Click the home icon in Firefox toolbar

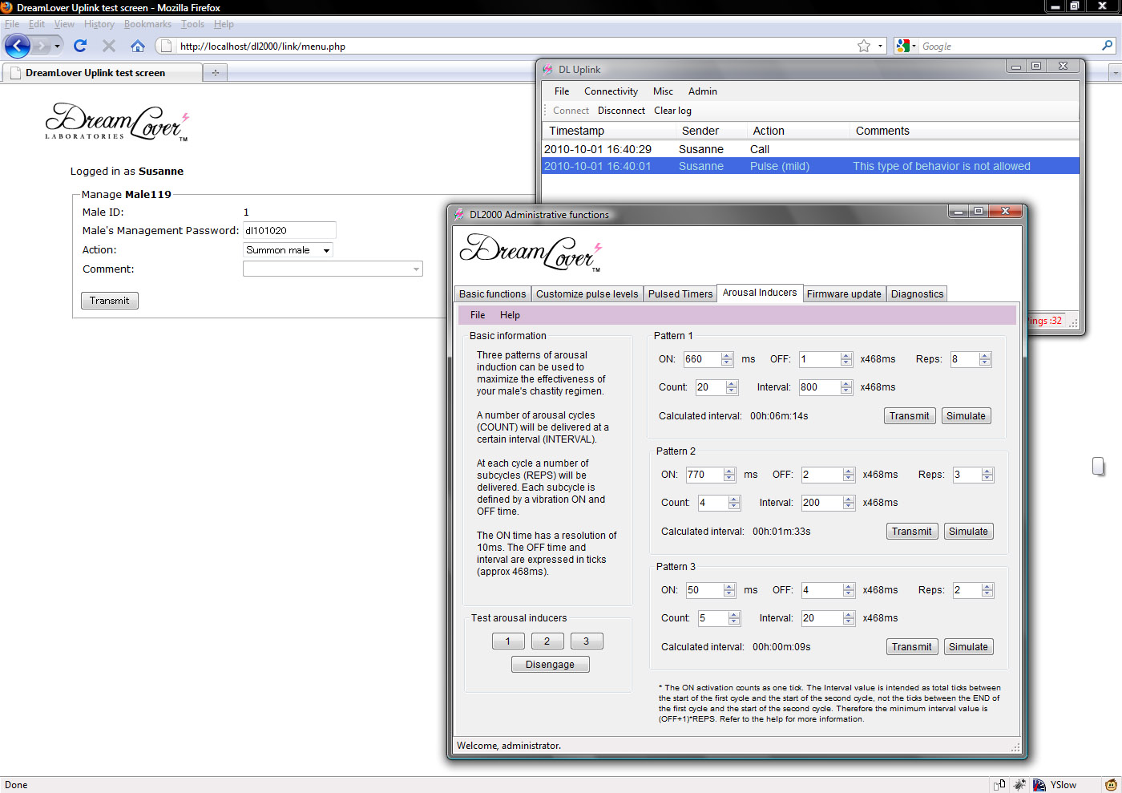pos(138,46)
